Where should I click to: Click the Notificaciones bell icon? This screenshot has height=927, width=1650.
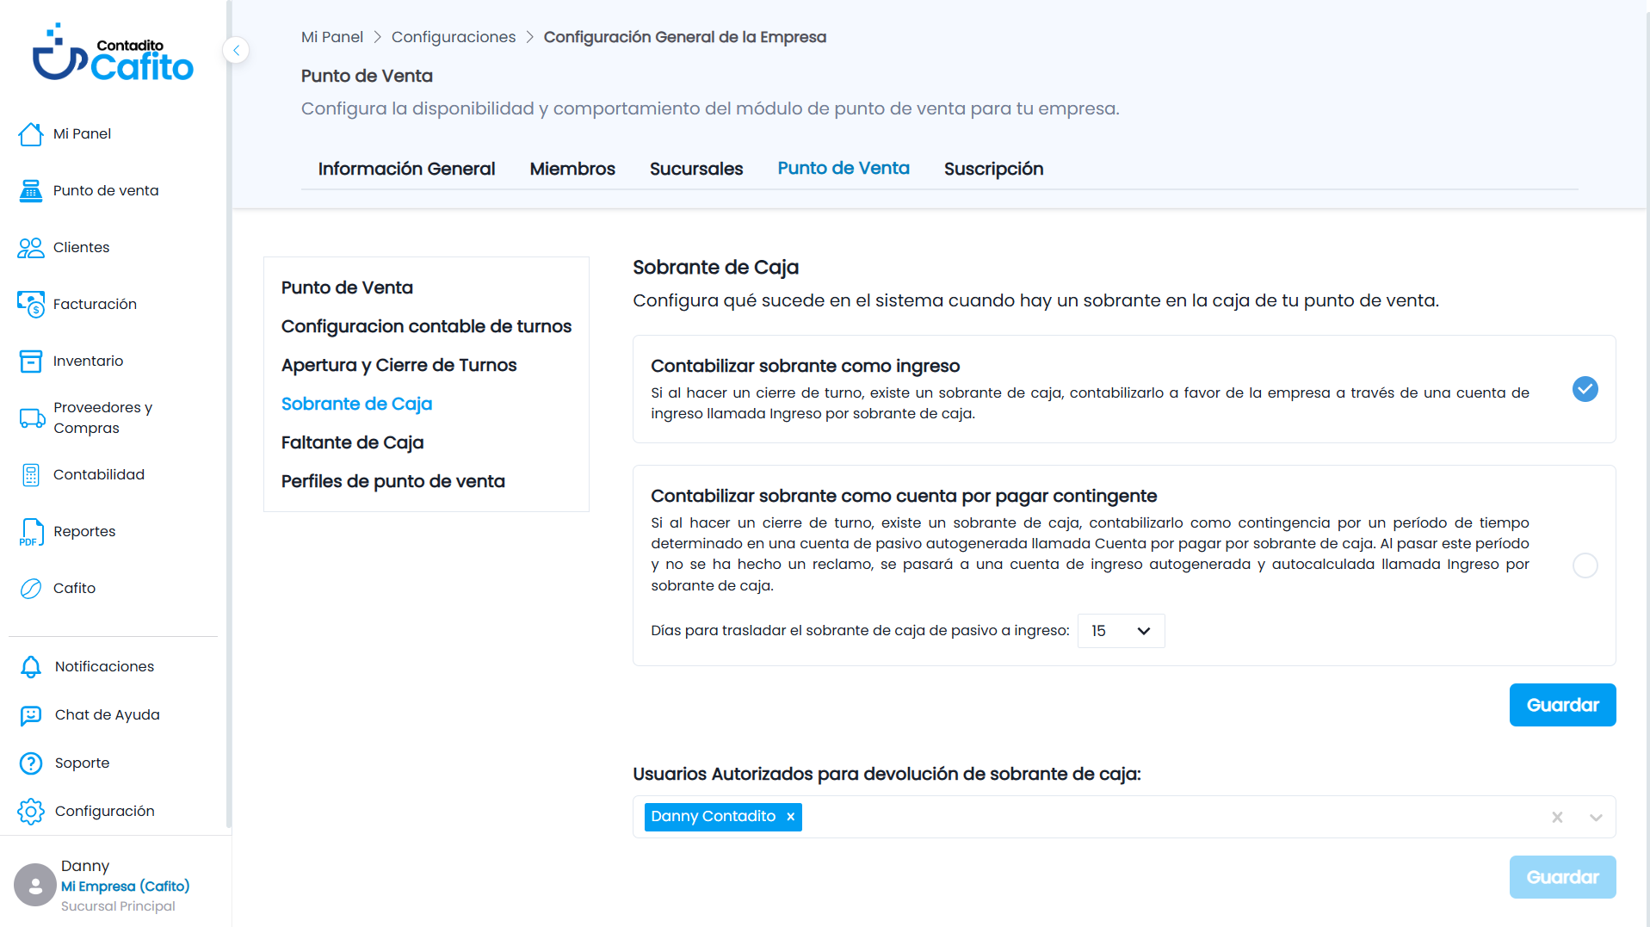click(31, 667)
